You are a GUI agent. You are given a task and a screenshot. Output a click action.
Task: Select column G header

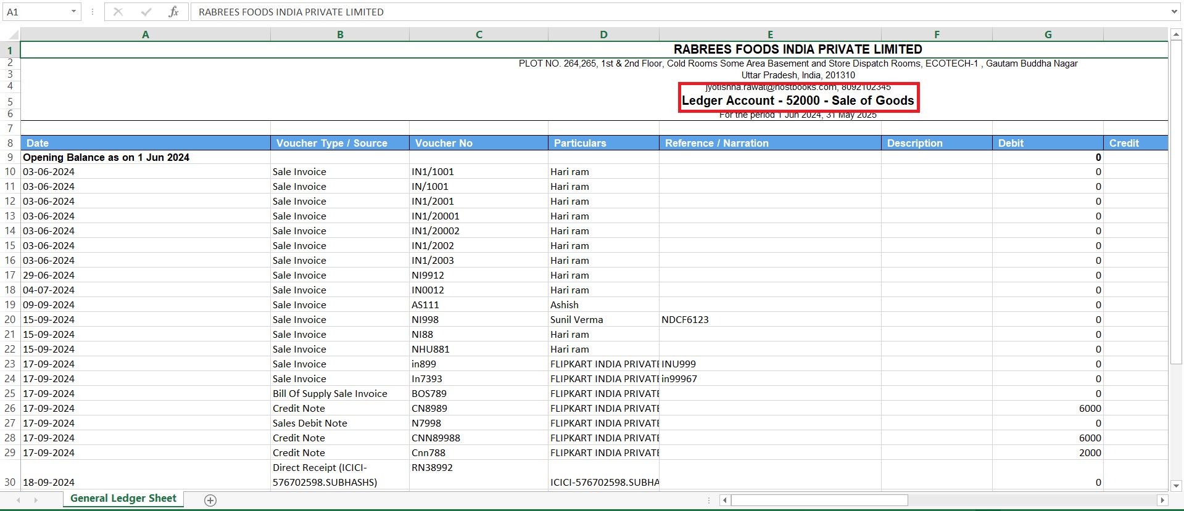point(1048,35)
